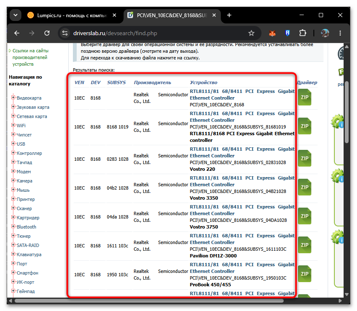Open the Камера catalog item
This screenshot has width=357, height=311.
click(25, 181)
